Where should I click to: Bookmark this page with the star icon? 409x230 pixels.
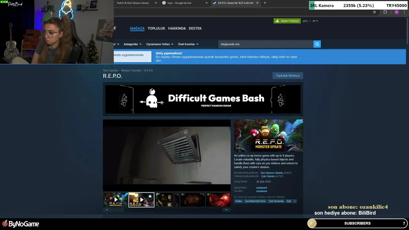click(374, 12)
